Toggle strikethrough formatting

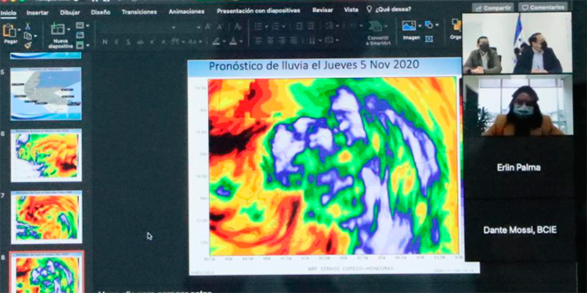coord(140,42)
